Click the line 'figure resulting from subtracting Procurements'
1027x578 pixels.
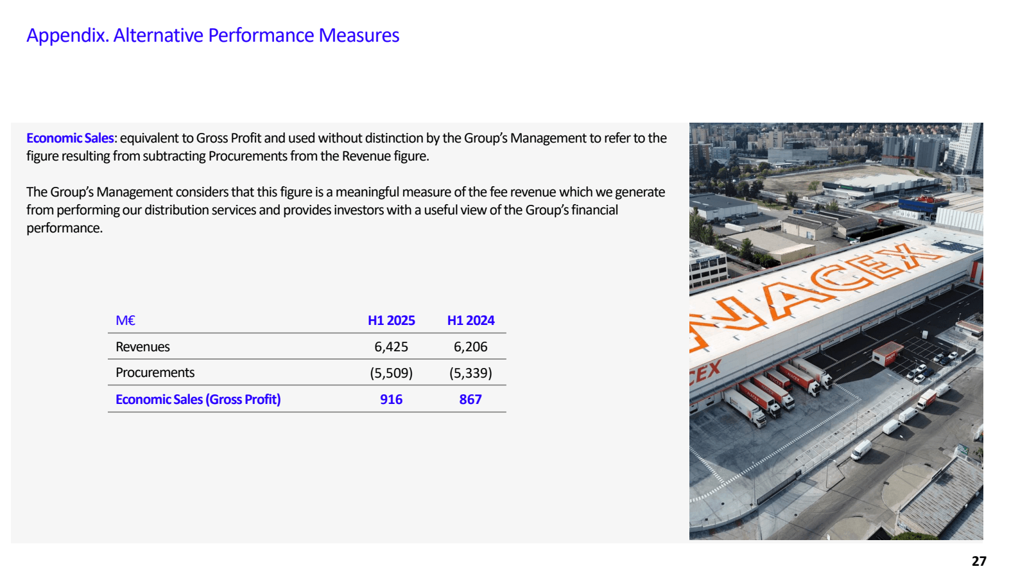click(228, 156)
